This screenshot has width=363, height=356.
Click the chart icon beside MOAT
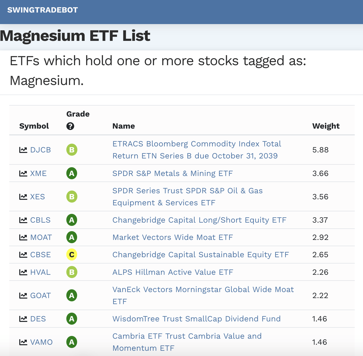tap(23, 237)
